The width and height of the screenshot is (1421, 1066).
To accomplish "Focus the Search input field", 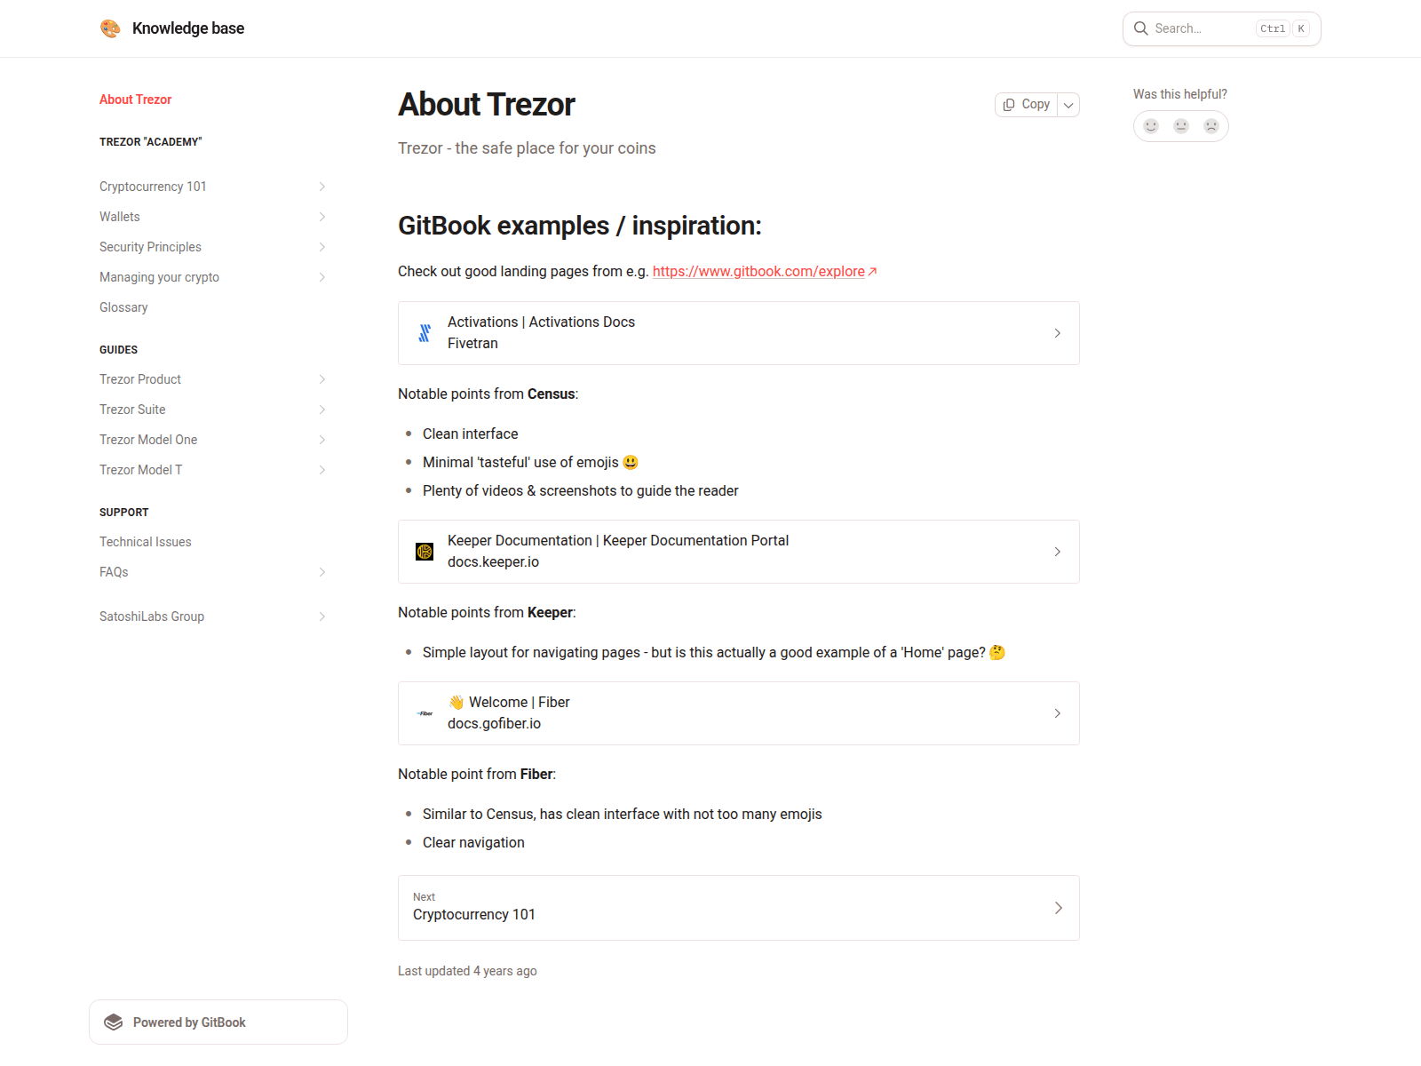I will (x=1222, y=28).
